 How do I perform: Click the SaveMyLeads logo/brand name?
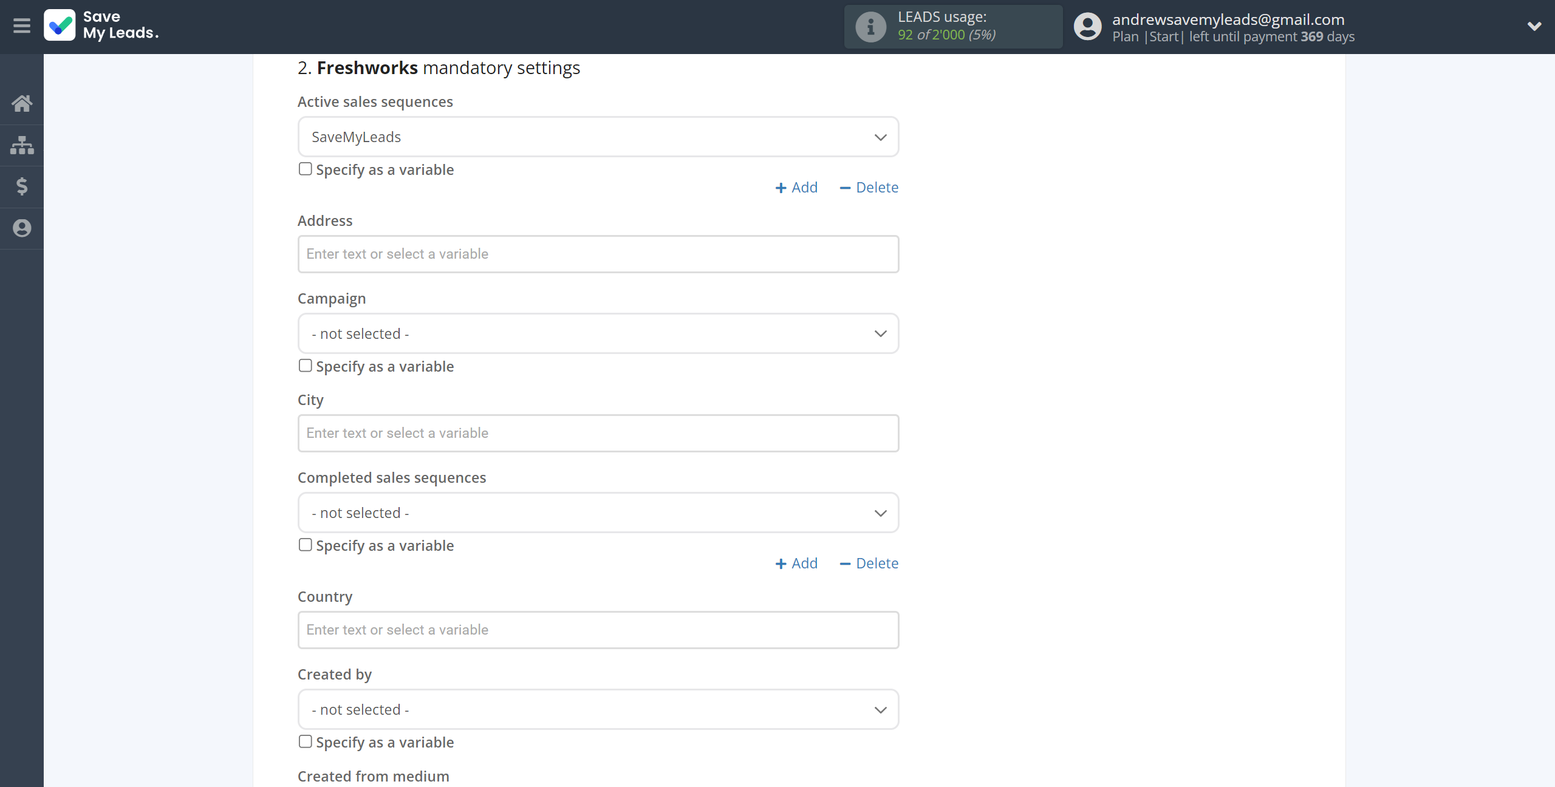(100, 26)
